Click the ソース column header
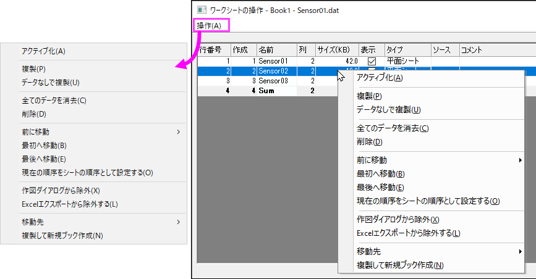 (445, 50)
